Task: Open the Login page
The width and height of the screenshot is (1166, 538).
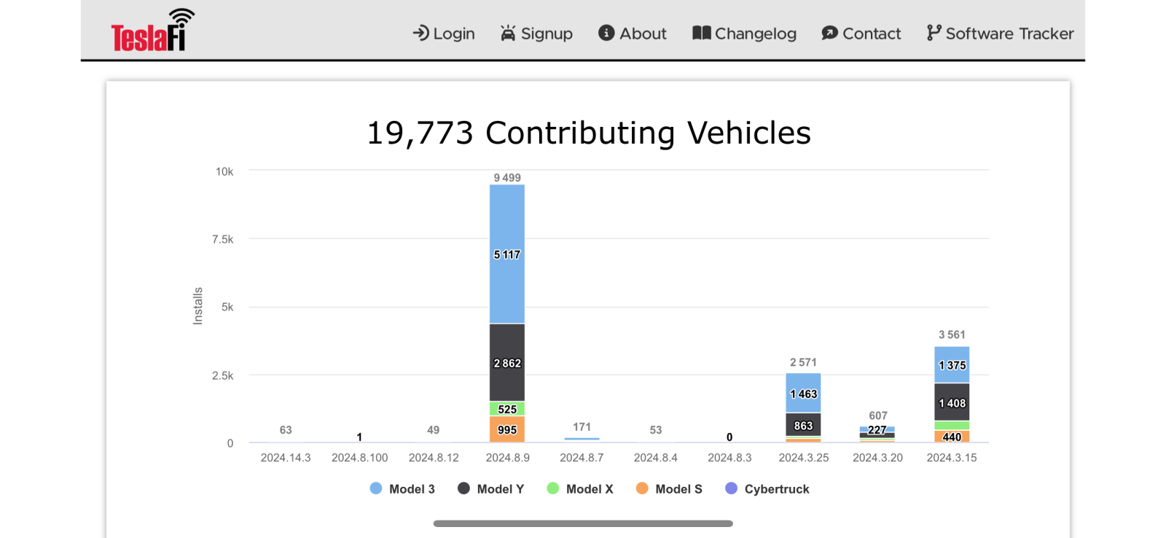Action: coord(444,34)
